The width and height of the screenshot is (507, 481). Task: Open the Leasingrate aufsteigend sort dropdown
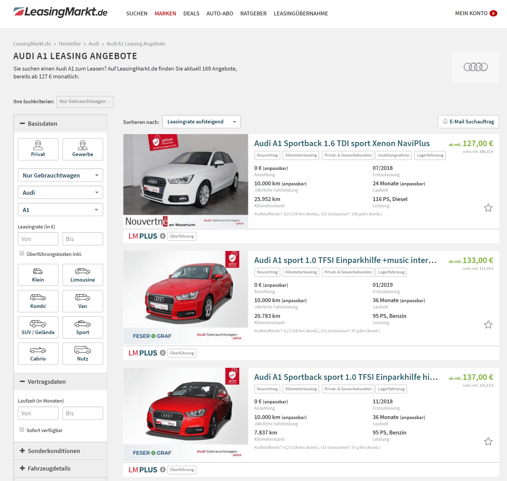pyautogui.click(x=201, y=122)
